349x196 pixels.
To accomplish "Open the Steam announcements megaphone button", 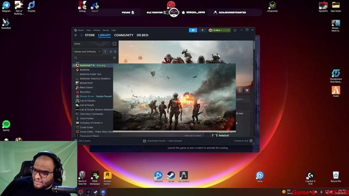I will (193, 30).
